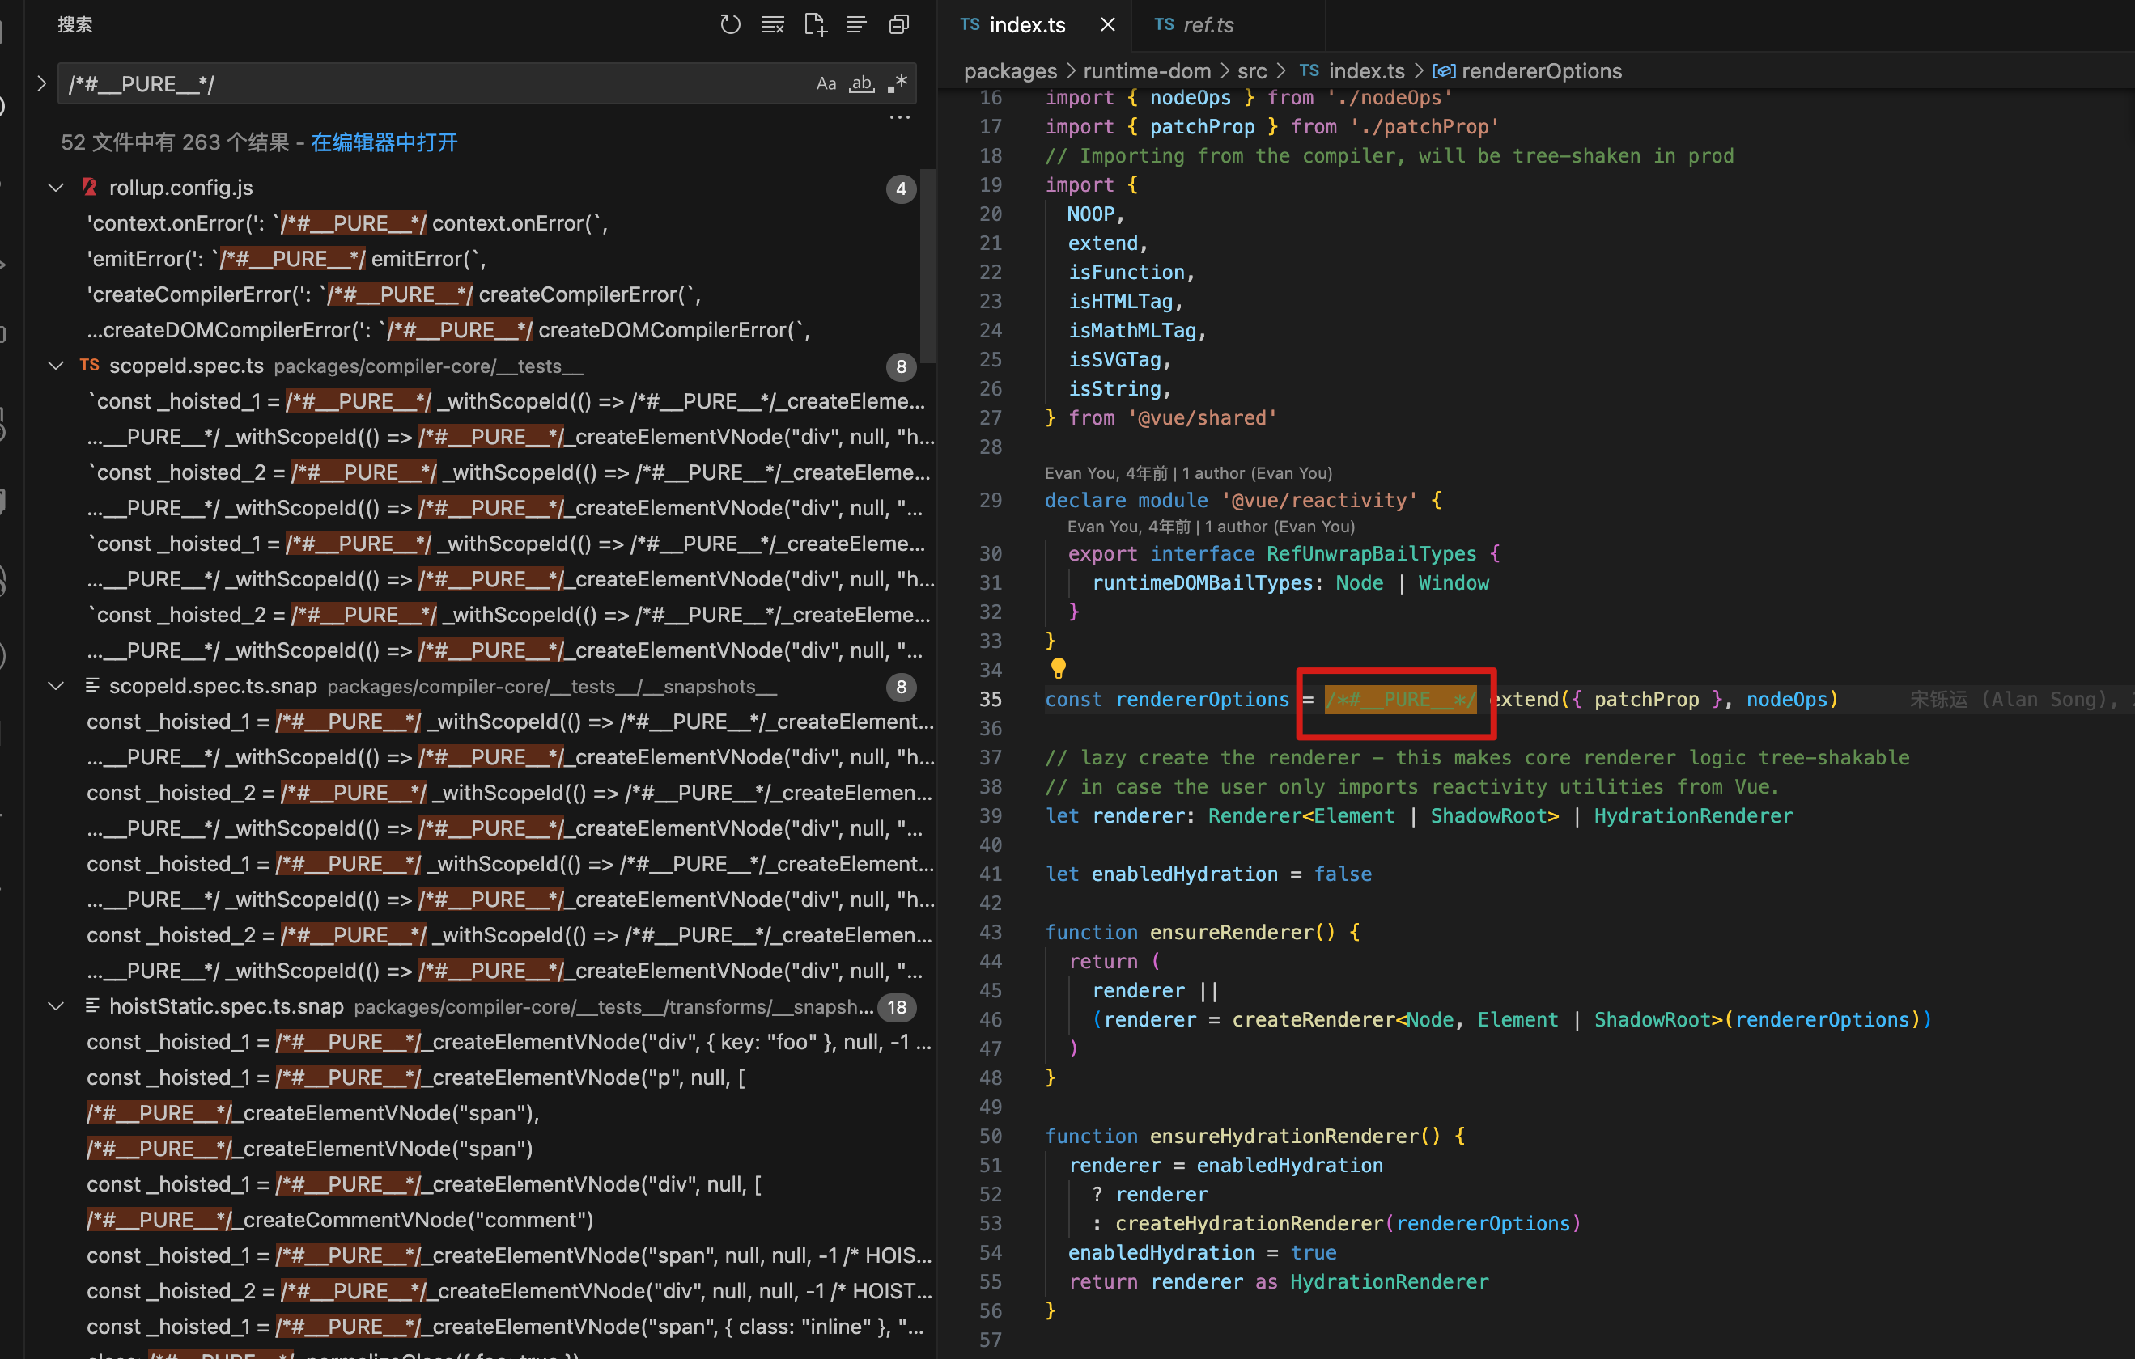Click src breadcrumb
2135x1359 pixels.
pyautogui.click(x=1252, y=71)
